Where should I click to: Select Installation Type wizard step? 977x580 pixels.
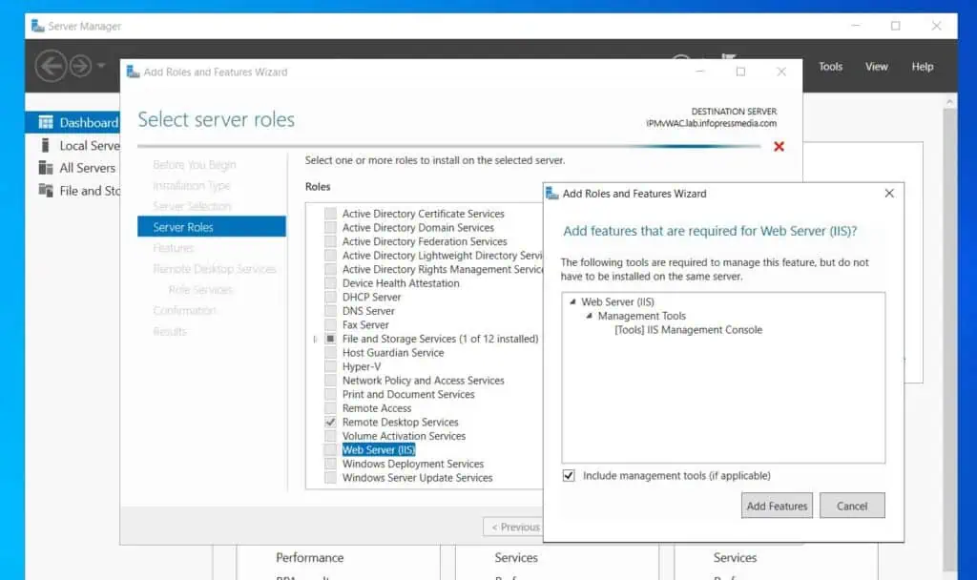pyautogui.click(x=191, y=186)
